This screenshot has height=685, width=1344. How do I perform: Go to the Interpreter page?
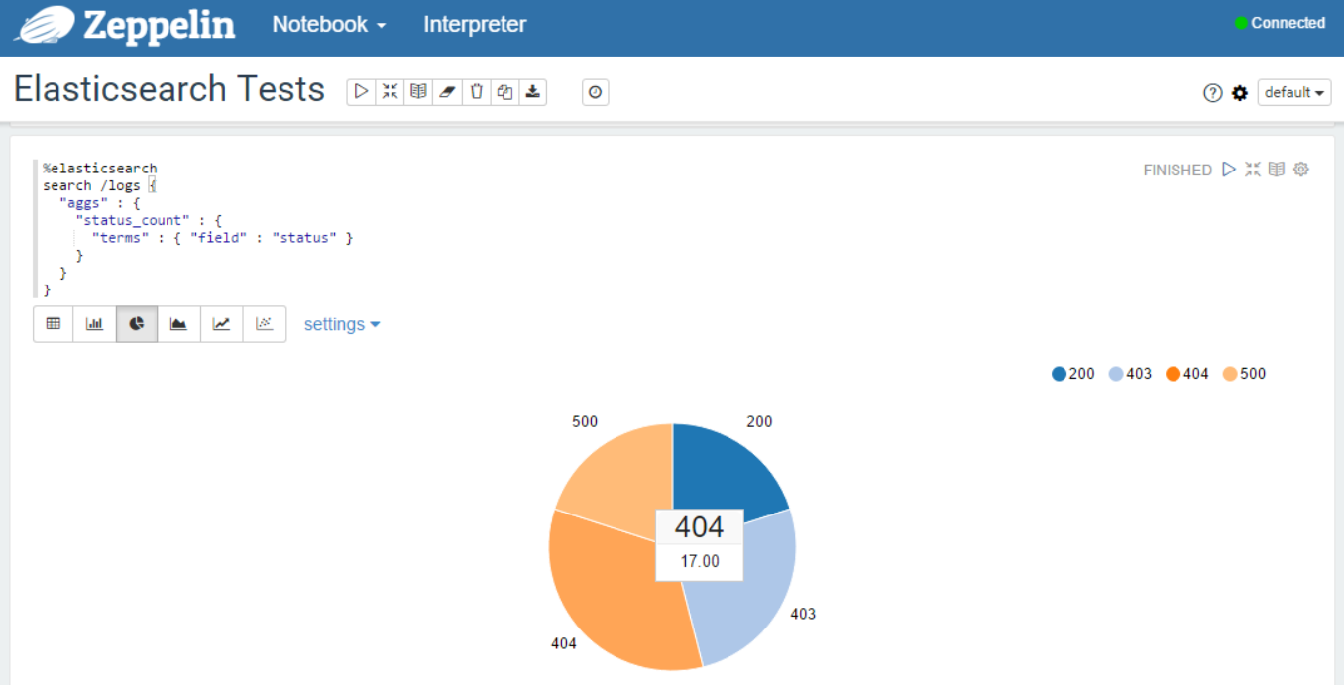click(475, 25)
